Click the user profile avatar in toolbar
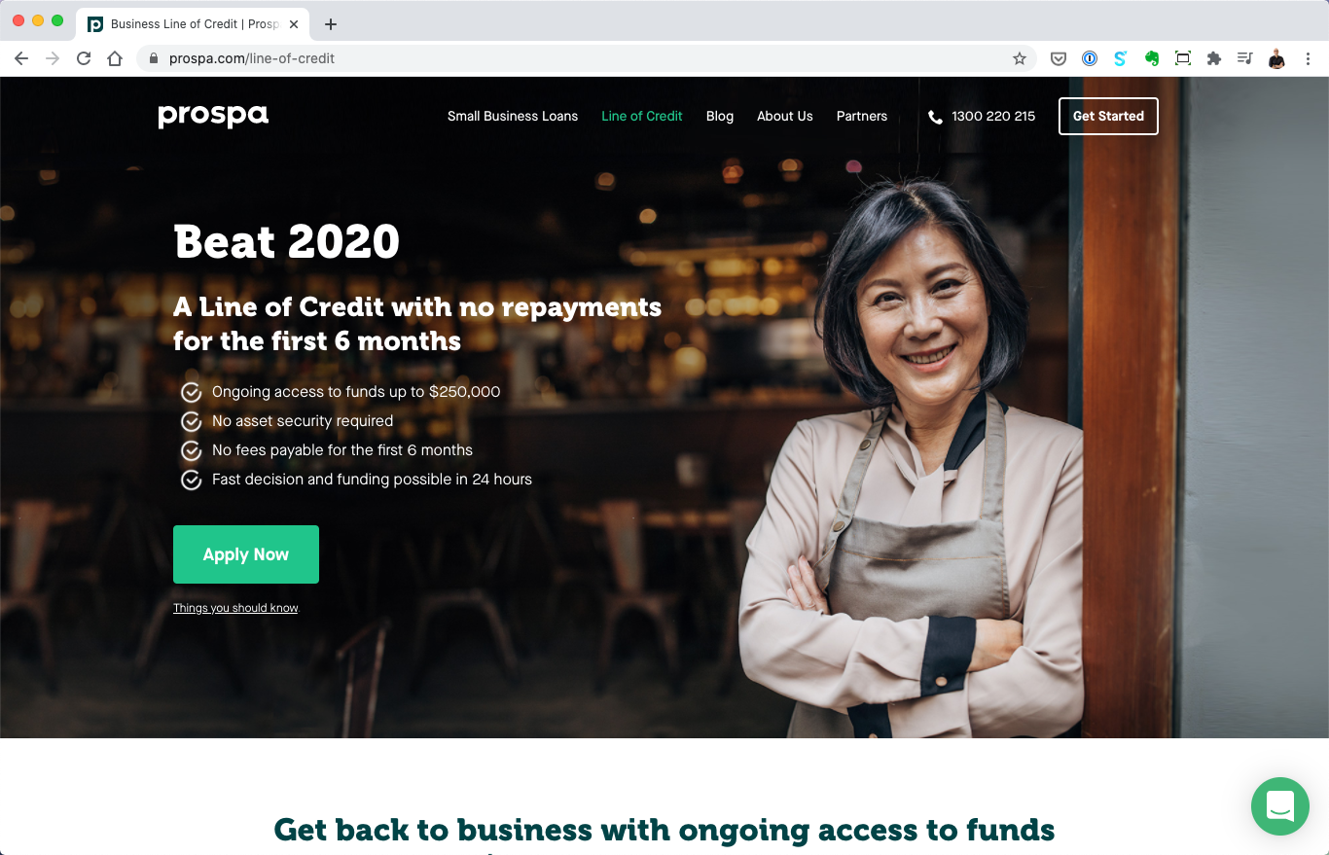 pos(1276,58)
